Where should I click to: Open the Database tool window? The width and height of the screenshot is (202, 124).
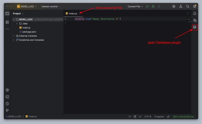pyautogui.click(x=195, y=27)
